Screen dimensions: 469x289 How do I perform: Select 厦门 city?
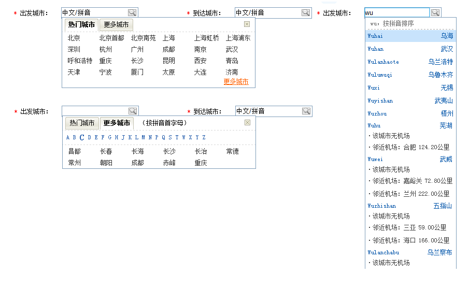pyautogui.click(x=137, y=72)
